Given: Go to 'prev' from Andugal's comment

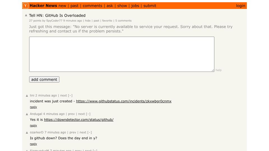Looking at the screenshot, I should point(71,114).
